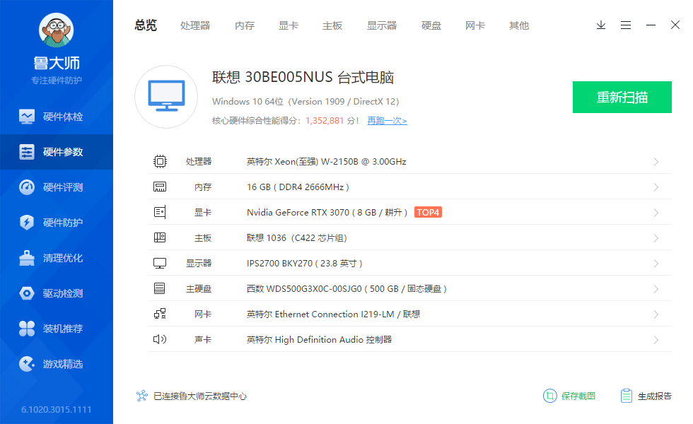Click Ethernet Connection I219-LM text
This screenshot has height=424, width=693.
333,314
